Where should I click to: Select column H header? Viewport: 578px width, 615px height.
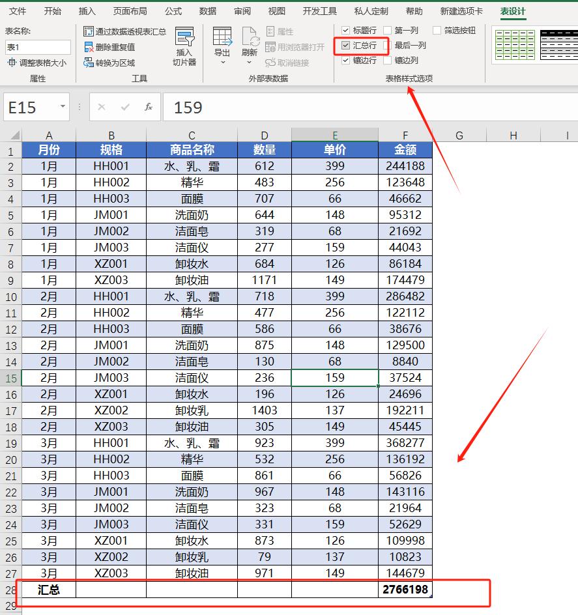coord(513,136)
